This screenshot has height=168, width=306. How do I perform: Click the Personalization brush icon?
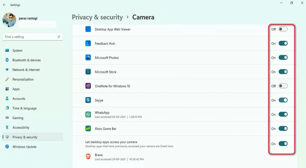[7, 79]
